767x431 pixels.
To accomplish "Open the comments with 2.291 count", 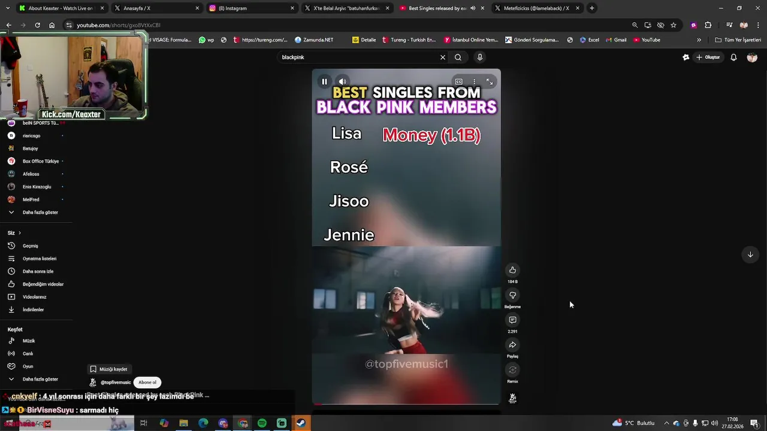I will pos(512,320).
